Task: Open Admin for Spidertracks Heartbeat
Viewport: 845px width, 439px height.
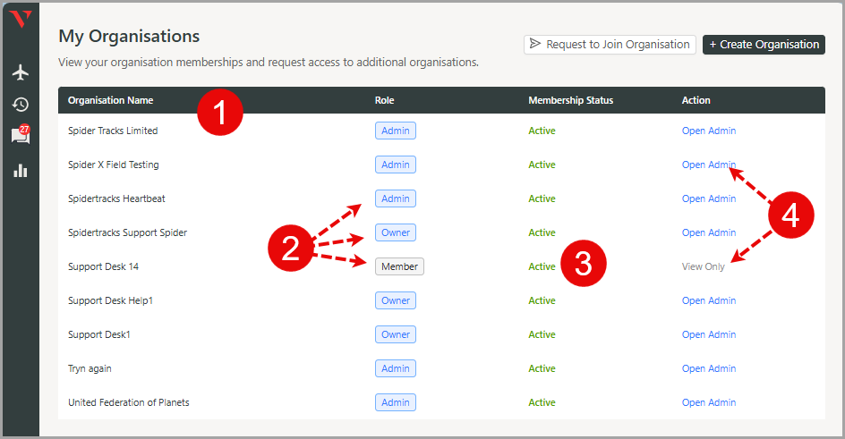Action: tap(709, 198)
